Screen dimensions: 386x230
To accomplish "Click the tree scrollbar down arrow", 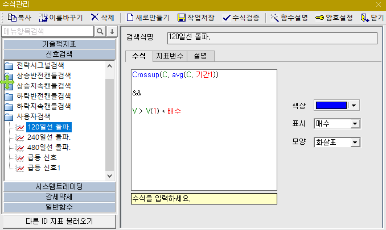I will tap(110, 176).
